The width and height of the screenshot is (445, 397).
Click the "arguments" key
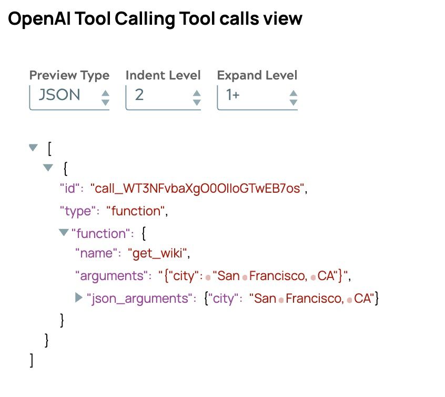click(111, 275)
